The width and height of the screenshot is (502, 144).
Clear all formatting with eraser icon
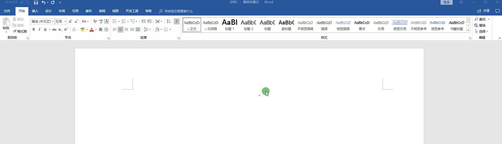(x=95, y=21)
